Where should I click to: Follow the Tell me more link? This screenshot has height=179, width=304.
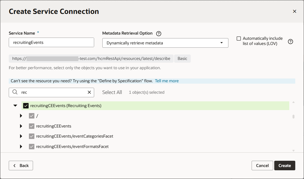tap(166, 81)
